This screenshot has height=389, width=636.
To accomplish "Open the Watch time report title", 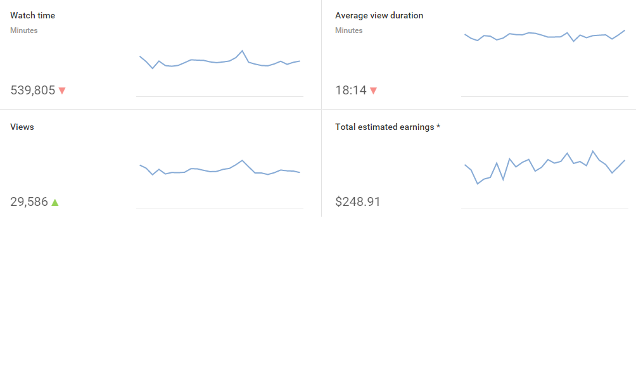I will 32,15.
